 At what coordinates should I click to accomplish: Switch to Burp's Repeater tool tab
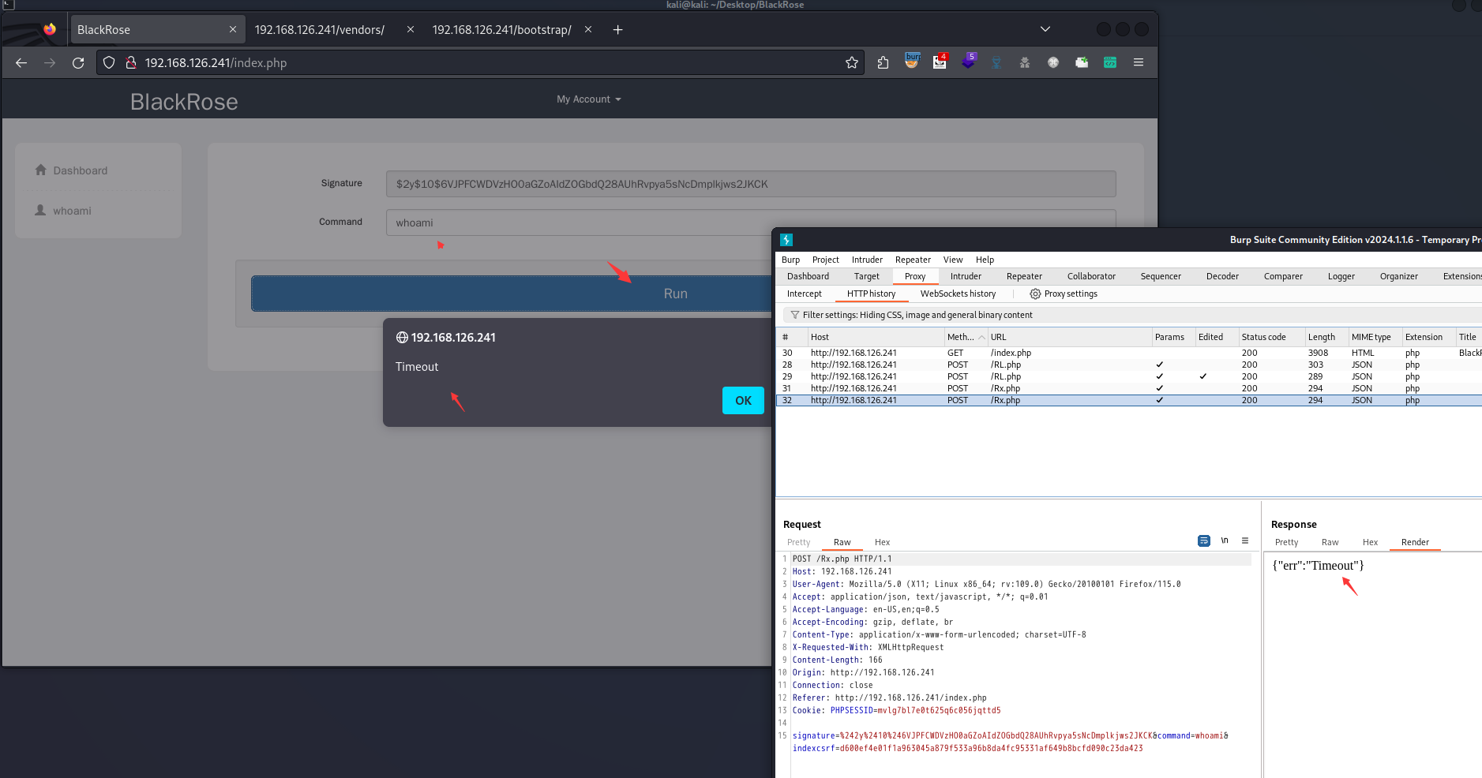pos(1024,276)
